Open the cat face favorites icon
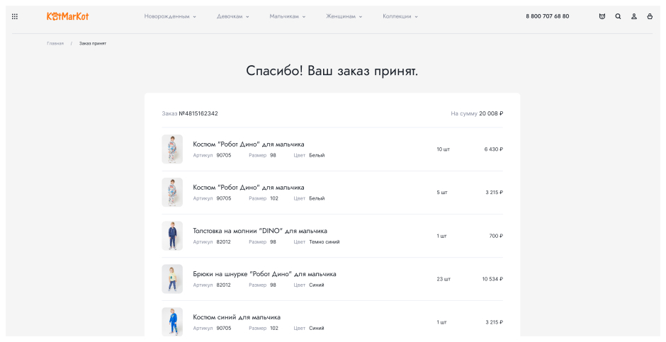 click(602, 16)
